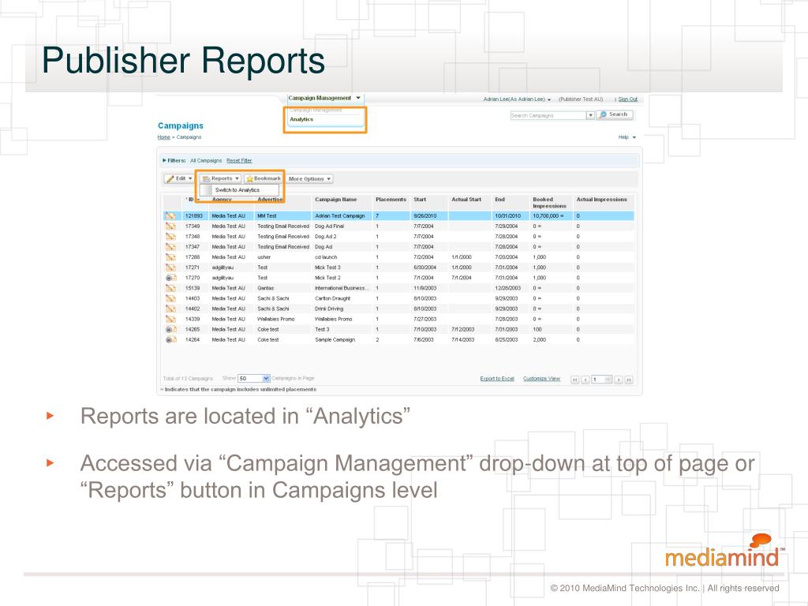This screenshot has height=606, width=808.
Task: Click the Qantas advertiser cell
Action: (265, 288)
